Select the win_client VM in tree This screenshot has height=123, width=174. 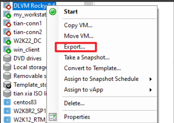(26, 50)
